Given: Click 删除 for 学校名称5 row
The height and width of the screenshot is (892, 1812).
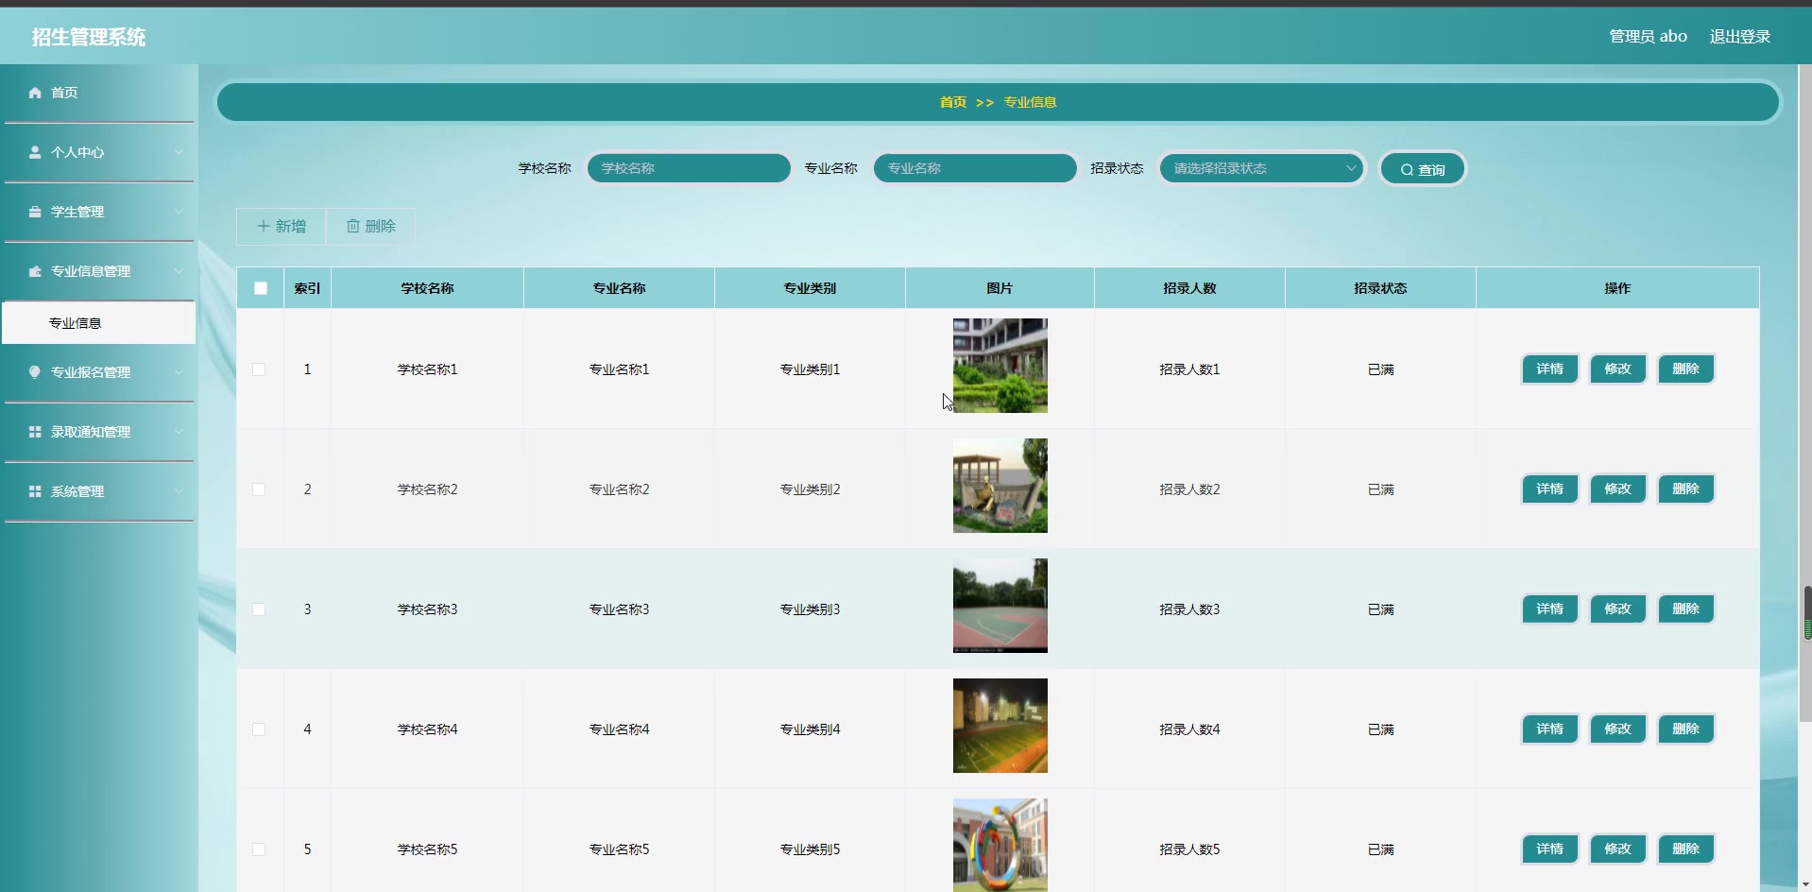Looking at the screenshot, I should pyautogui.click(x=1685, y=849).
